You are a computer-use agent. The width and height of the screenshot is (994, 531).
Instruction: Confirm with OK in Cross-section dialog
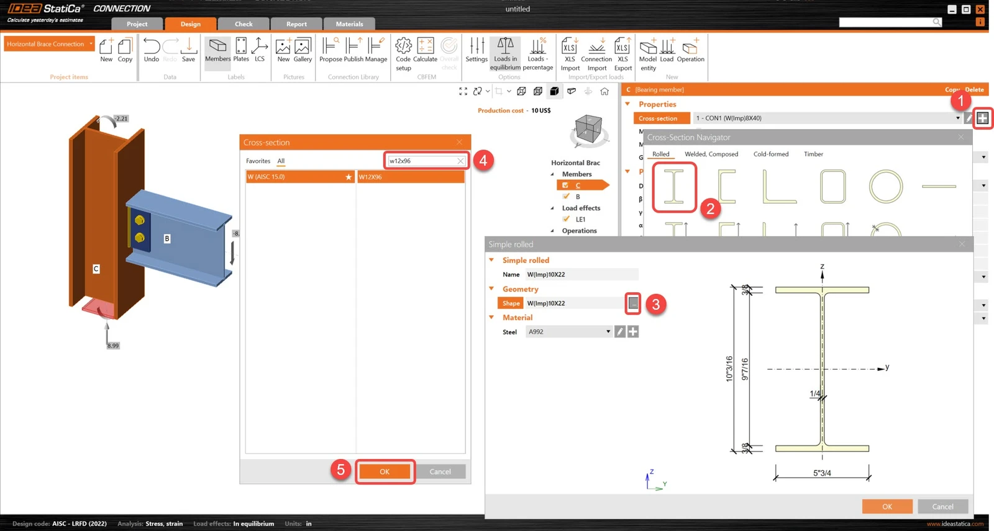(x=385, y=471)
